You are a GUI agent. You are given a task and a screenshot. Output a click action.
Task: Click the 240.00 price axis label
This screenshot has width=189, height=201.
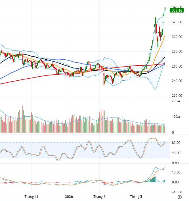pos(177,81)
